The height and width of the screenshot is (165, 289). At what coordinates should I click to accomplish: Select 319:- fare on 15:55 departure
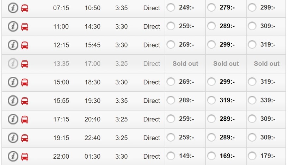[x=211, y=100]
